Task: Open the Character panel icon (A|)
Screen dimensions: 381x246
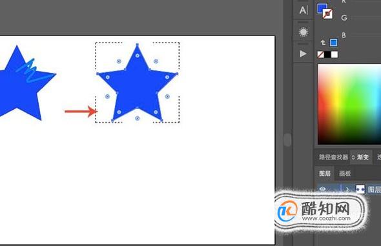Action: (304, 10)
